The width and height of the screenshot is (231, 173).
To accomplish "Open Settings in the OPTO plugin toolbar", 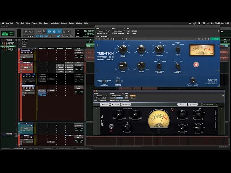I will pos(126,104).
